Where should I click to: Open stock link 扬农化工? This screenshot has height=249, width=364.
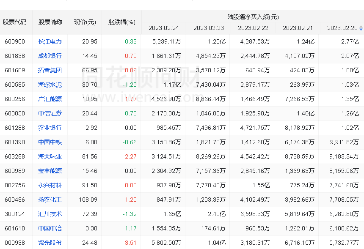[x=50, y=200]
